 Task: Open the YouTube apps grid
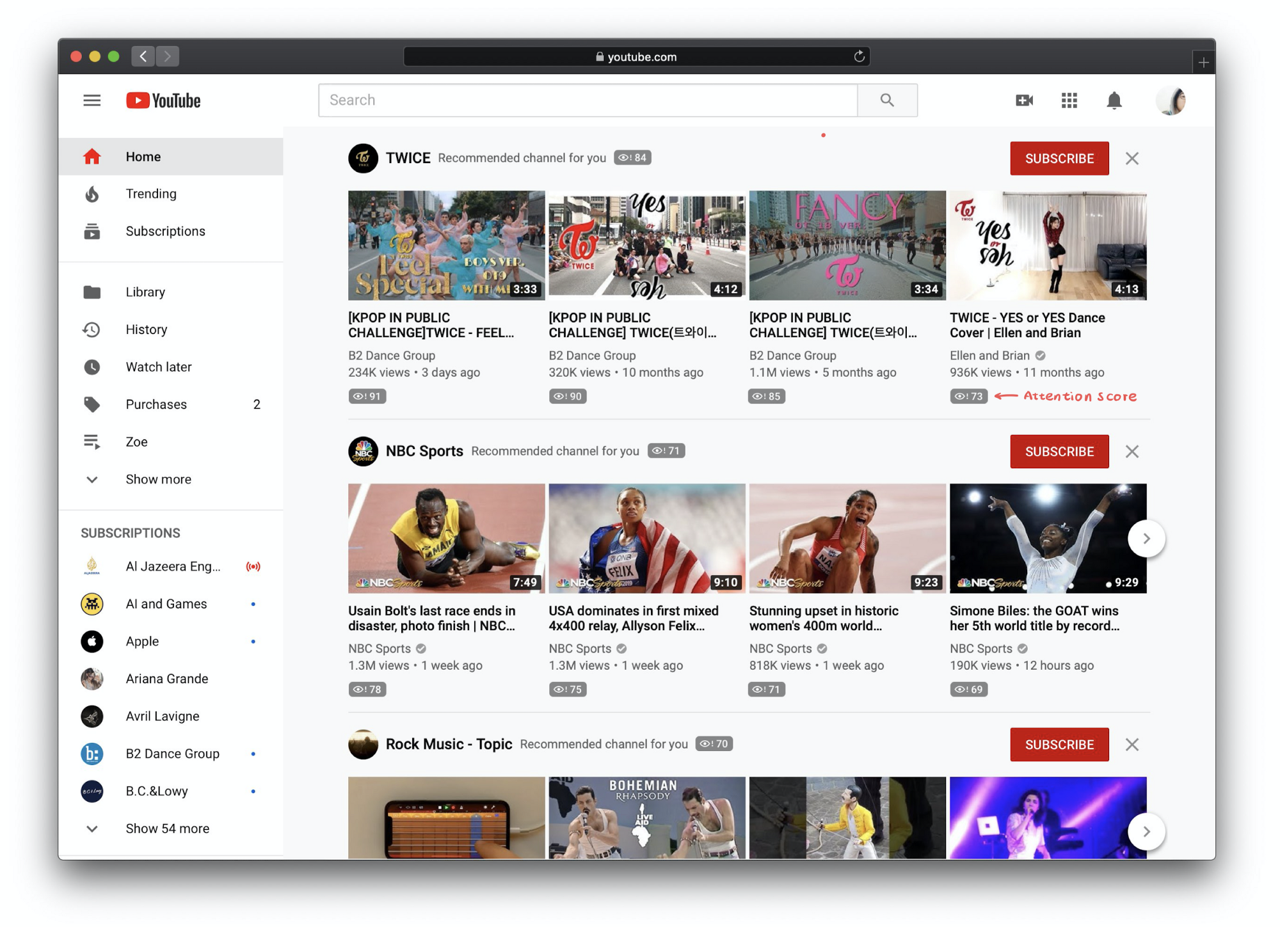(1069, 100)
